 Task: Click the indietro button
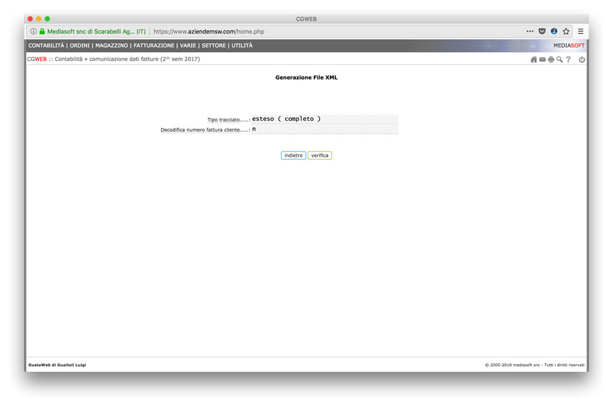pyautogui.click(x=293, y=155)
